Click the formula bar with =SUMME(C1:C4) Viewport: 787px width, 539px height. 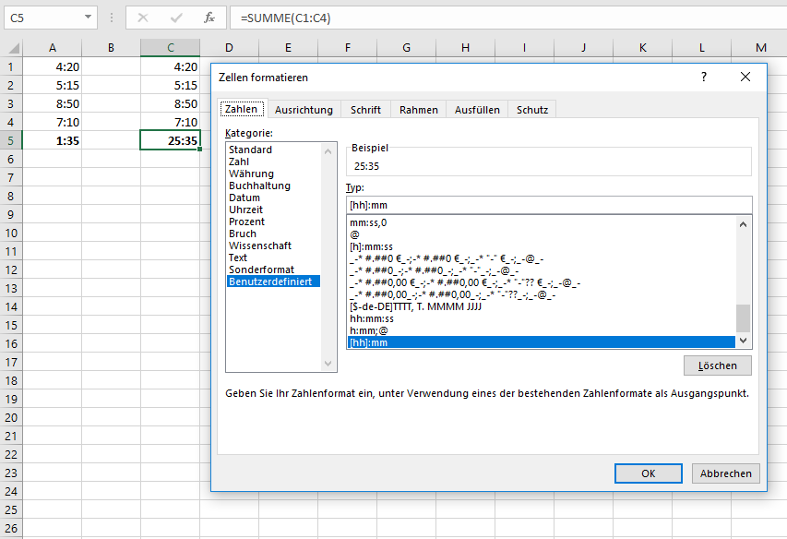tap(508, 18)
